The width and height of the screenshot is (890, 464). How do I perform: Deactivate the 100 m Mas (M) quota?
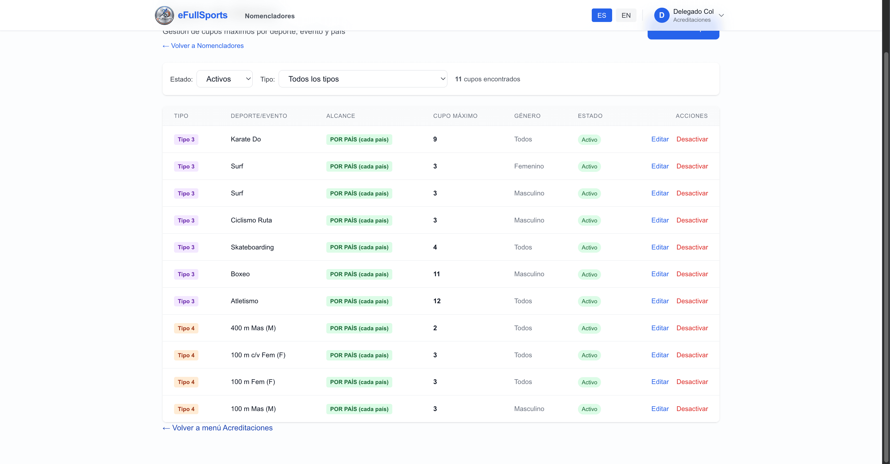[x=692, y=409]
